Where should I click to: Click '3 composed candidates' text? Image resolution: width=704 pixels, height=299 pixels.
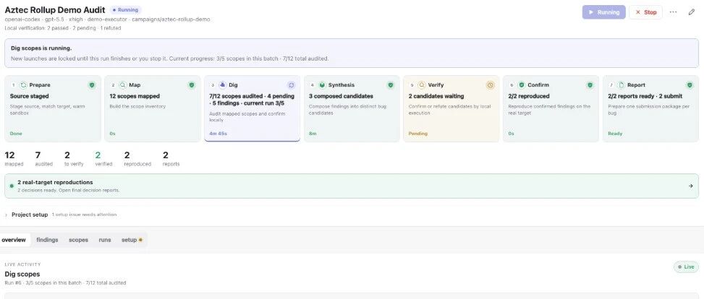341,96
